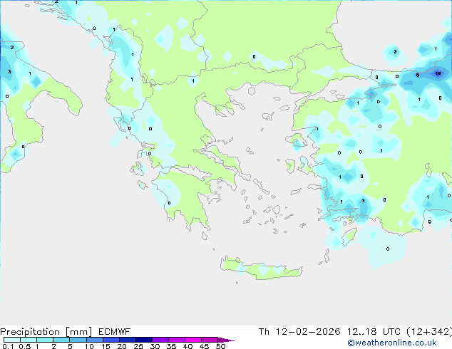452x349 pixels.
Task: Click the legend scale value '50'
Action: coord(220,346)
